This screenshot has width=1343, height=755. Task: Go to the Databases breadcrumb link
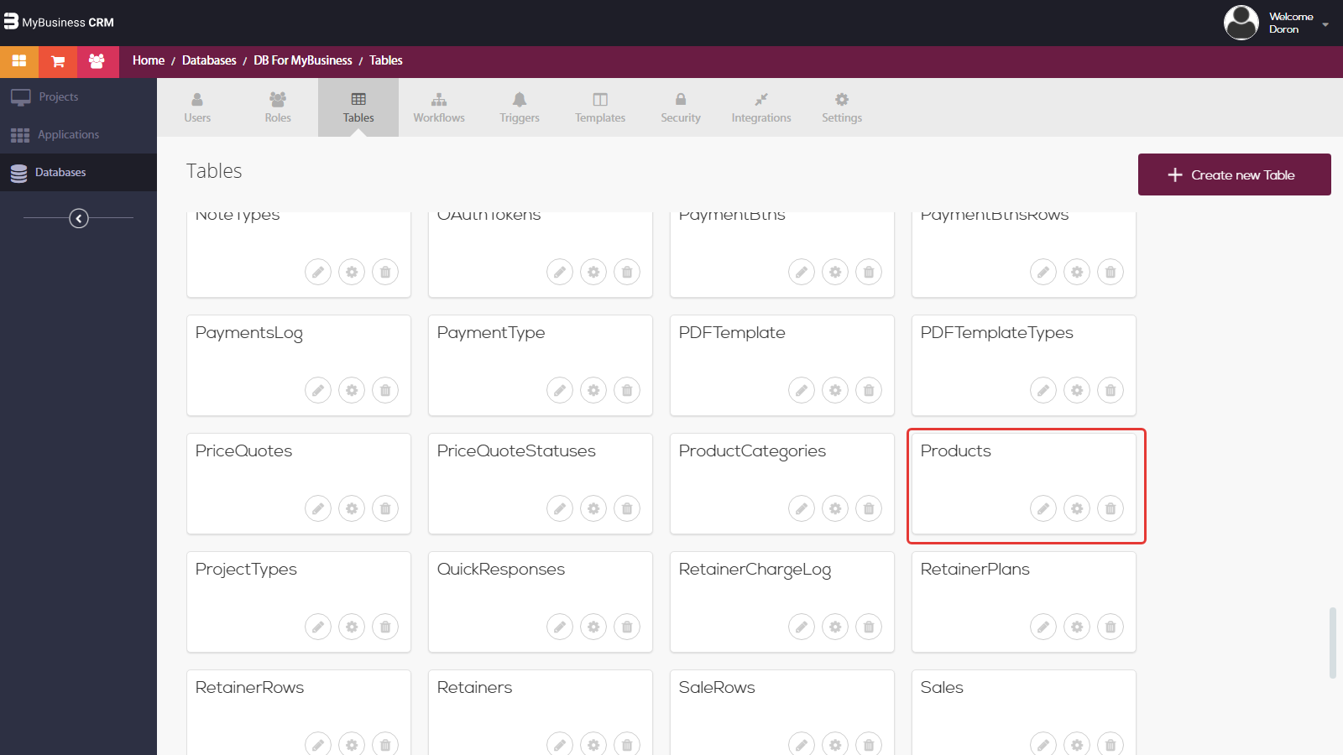coord(209,60)
